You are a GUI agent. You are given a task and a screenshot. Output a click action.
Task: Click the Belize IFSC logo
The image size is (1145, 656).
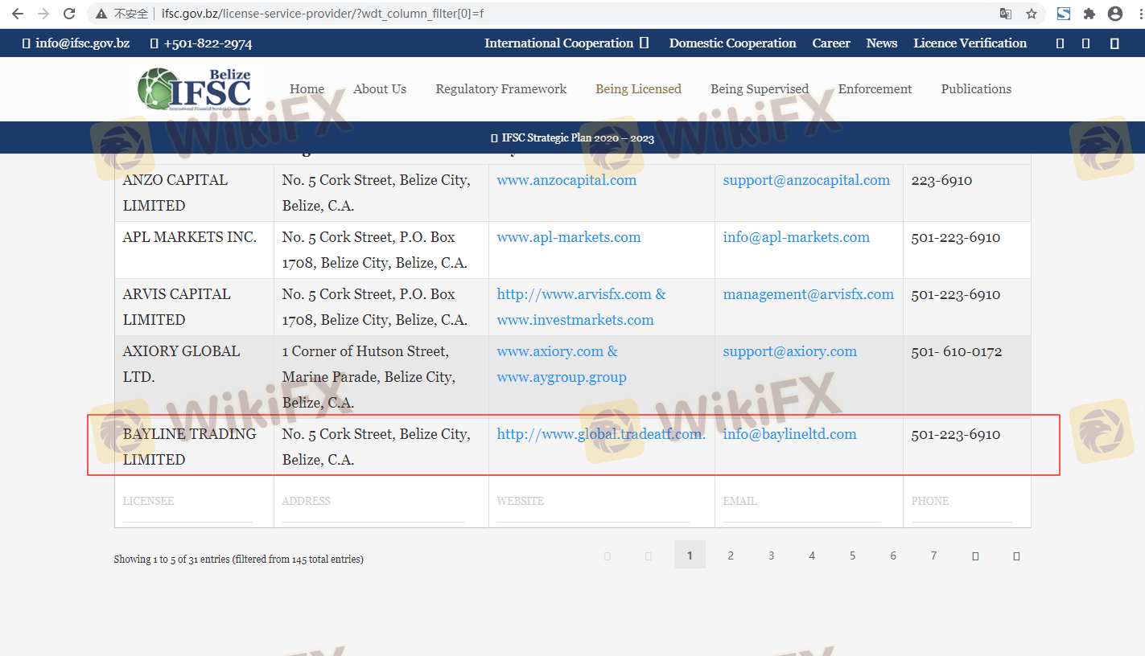click(x=196, y=89)
